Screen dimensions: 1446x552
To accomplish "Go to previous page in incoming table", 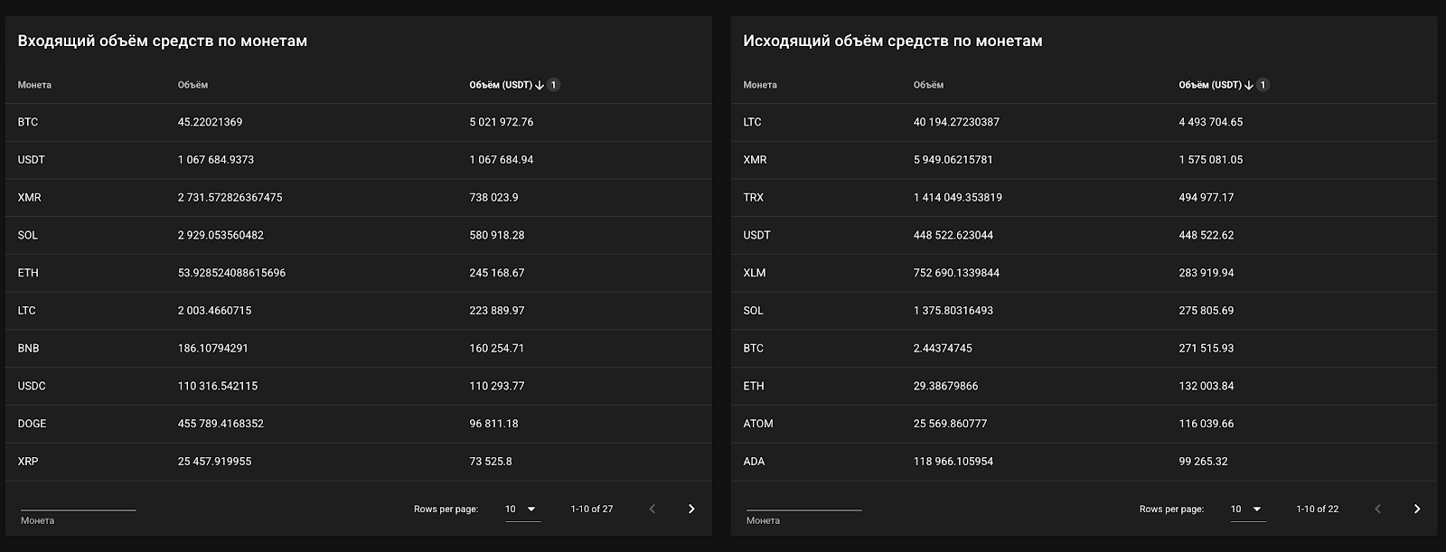I will (x=652, y=510).
